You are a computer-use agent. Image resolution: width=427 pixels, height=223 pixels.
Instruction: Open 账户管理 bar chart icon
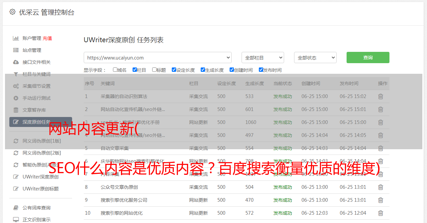(16, 38)
